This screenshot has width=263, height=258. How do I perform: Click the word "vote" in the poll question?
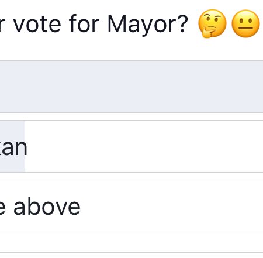click(x=37, y=25)
